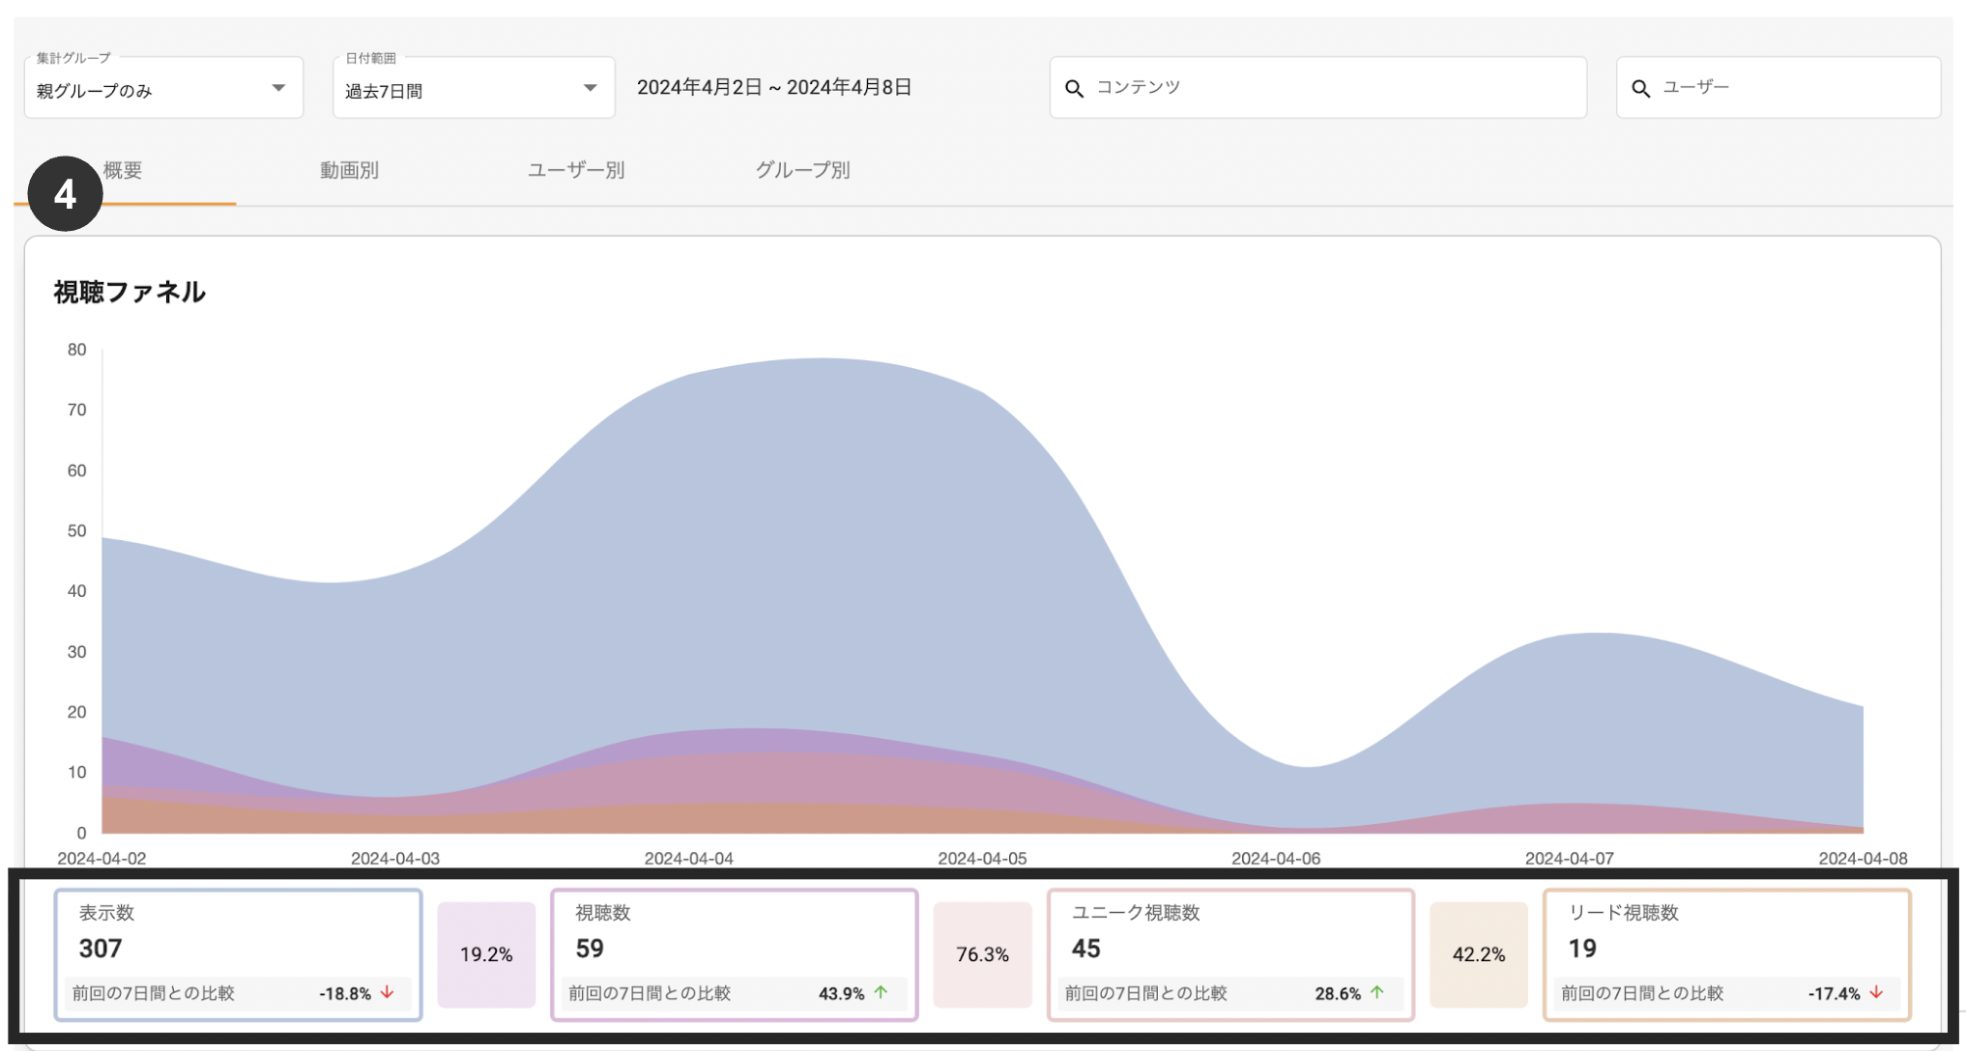1966x1051 pixels.
Task: Click the search icon in ユーザー field
Action: click(1640, 89)
